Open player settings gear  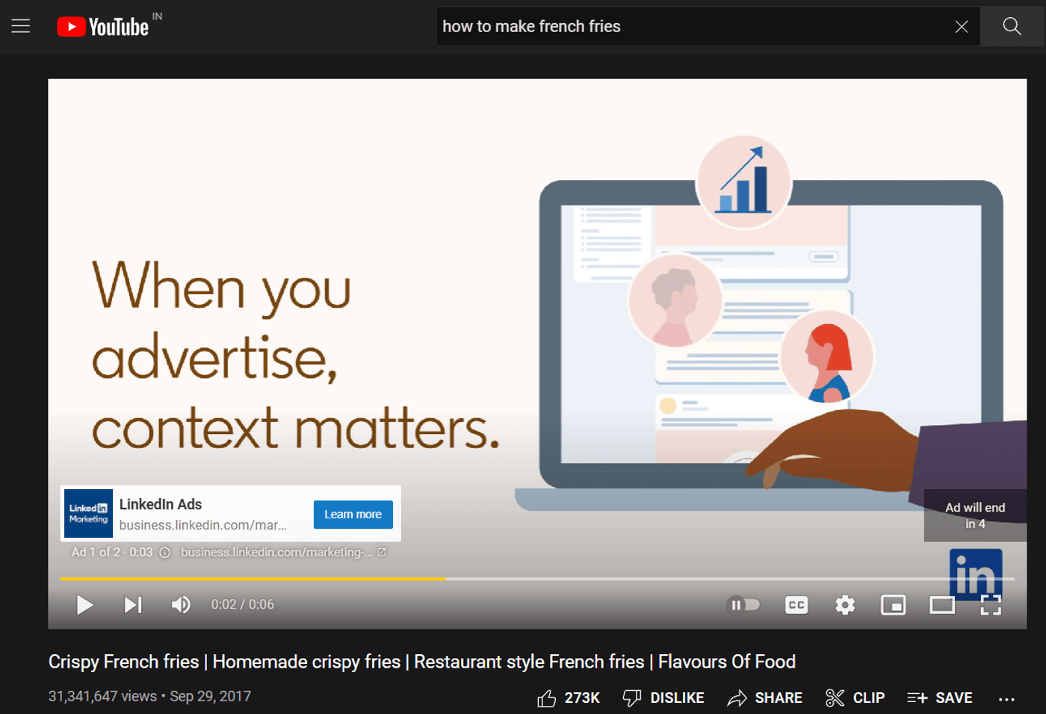point(845,605)
